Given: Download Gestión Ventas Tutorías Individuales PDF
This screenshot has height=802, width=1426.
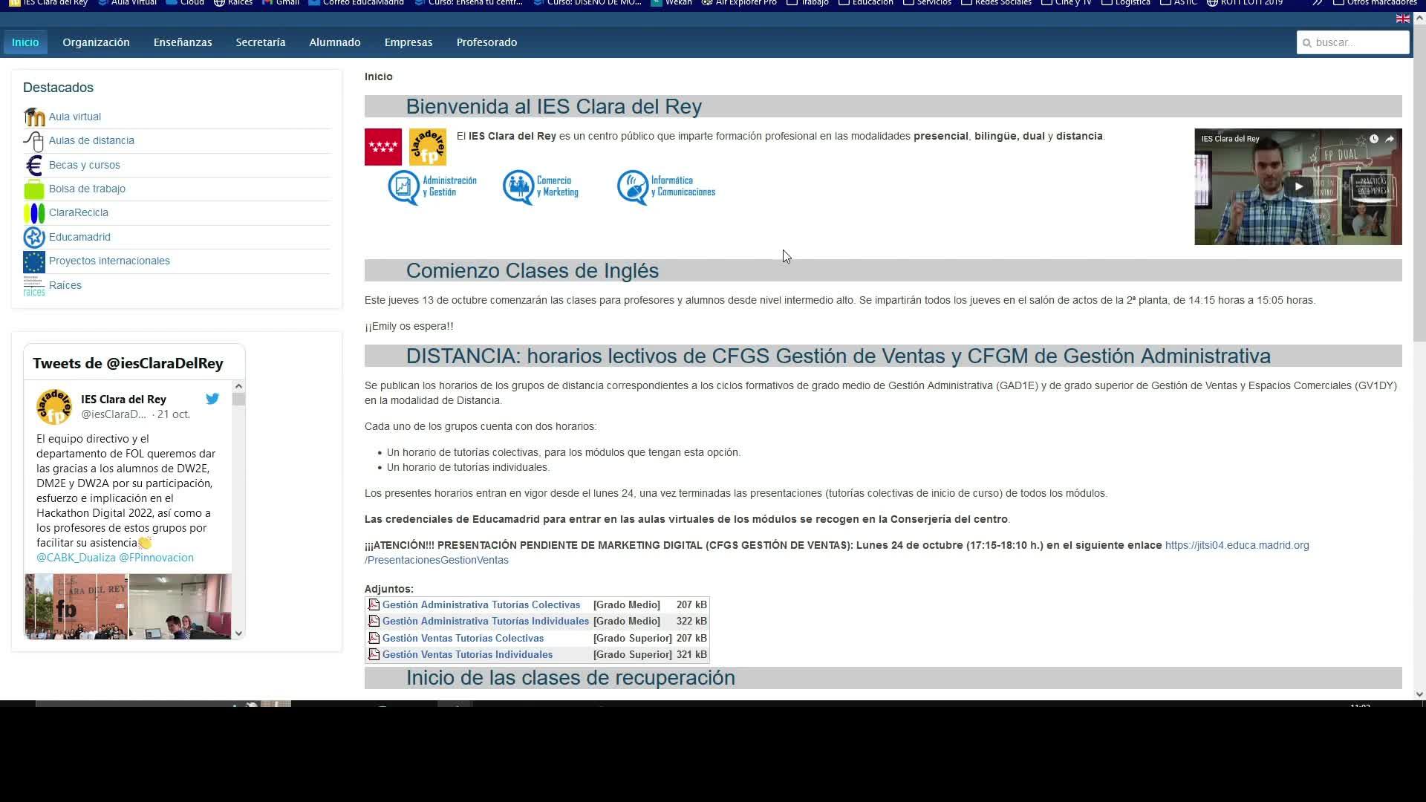Looking at the screenshot, I should [467, 654].
